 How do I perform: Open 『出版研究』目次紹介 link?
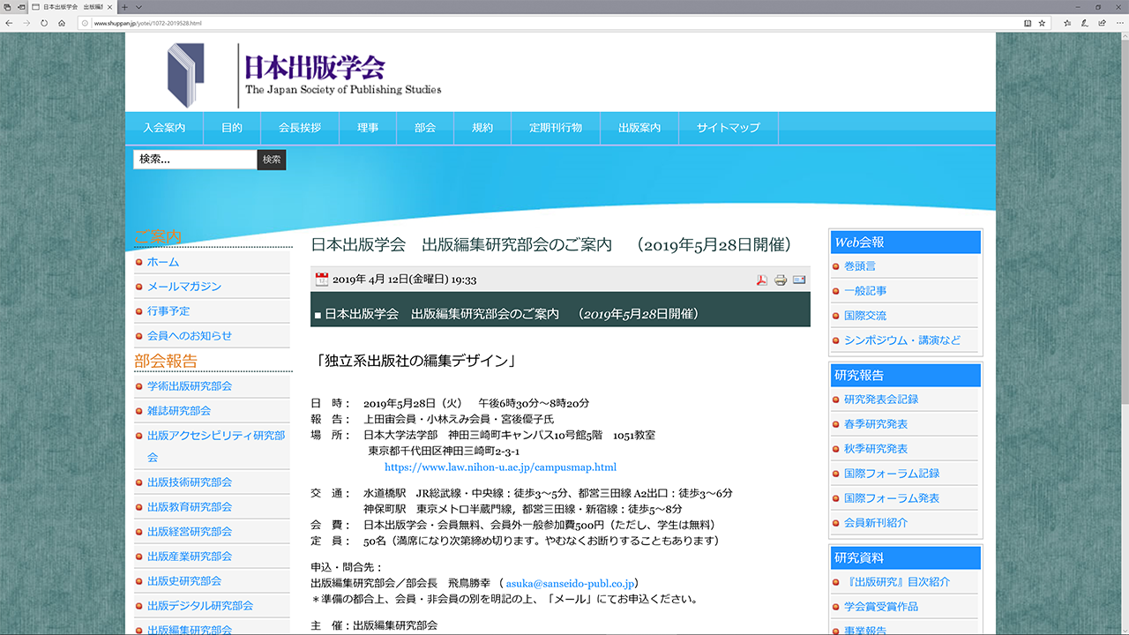(897, 582)
